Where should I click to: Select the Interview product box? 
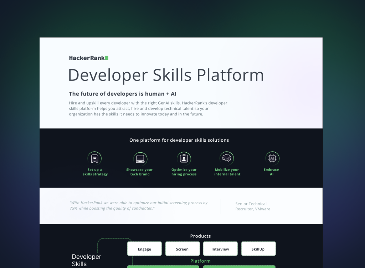(220, 249)
